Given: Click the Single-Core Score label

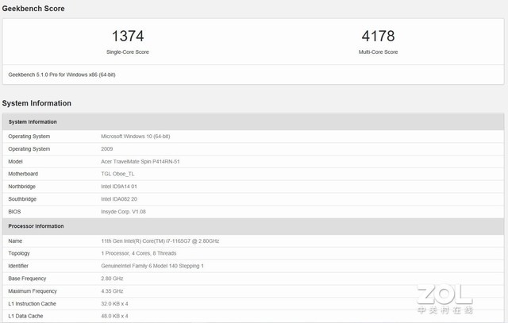Looking at the screenshot, I should (x=128, y=52).
